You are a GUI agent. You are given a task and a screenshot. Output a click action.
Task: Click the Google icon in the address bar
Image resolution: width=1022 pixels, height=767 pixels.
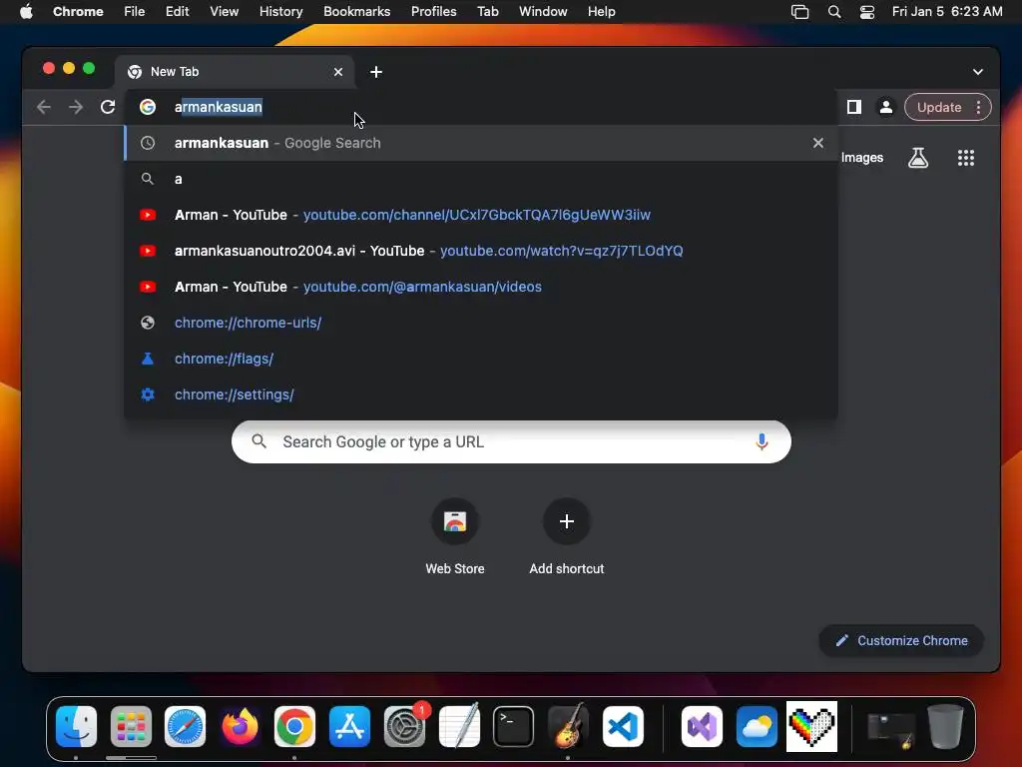coord(148,107)
